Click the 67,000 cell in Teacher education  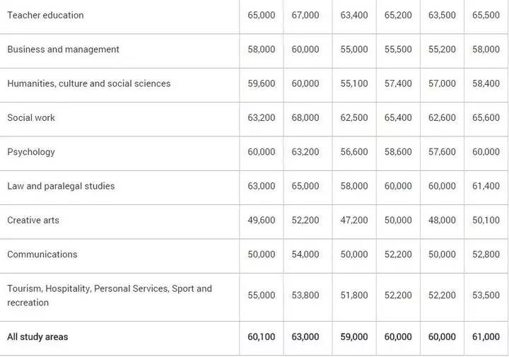[305, 15]
